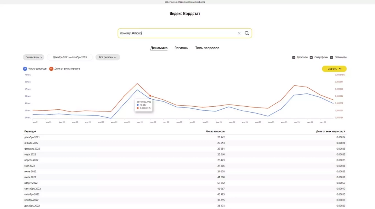Select the 'октябрь 2022' row label
375x209 pixels.
click(32, 194)
